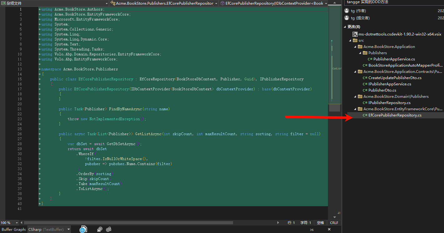This screenshot has width=444, height=233.
Task: Click the 'namespace Acme.BookStore.Publishers' code line
Action: click(x=80, y=69)
